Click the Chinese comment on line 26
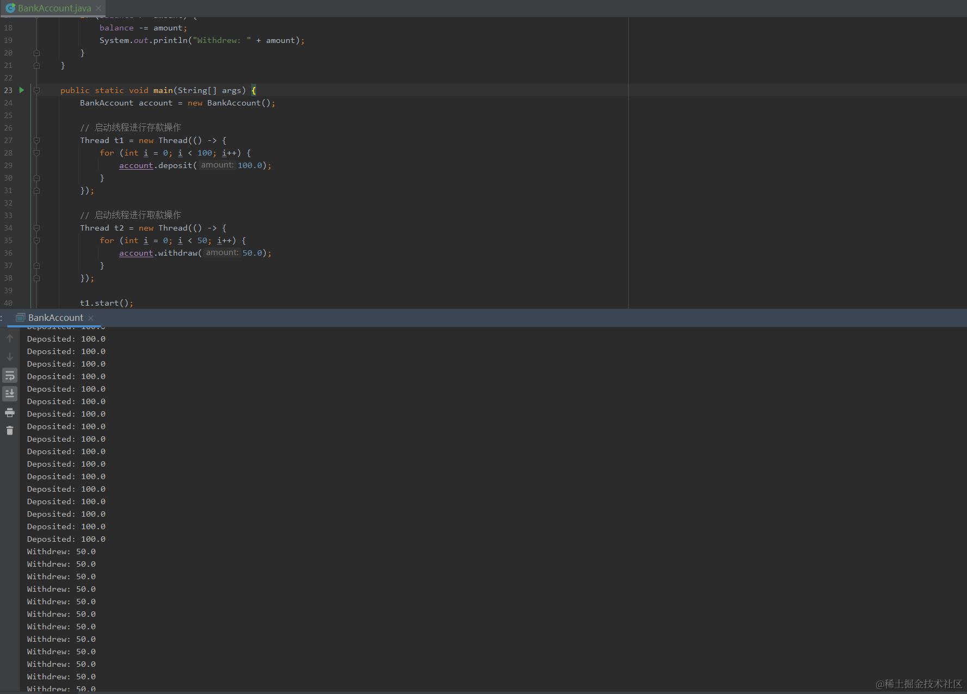This screenshot has width=967, height=694. point(131,127)
